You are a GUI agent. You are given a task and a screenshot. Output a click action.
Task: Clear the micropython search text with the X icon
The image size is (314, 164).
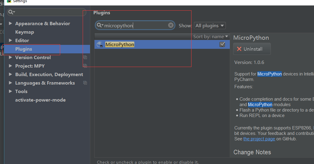click(171, 25)
